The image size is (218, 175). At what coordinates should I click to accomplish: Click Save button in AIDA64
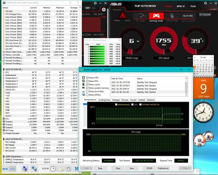pyautogui.click(x=132, y=168)
